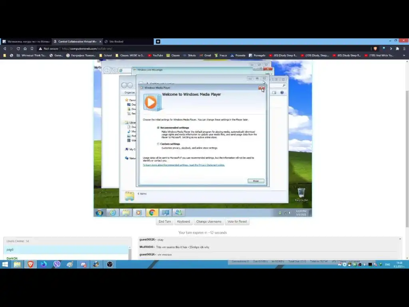The height and width of the screenshot is (307, 409).
Task: Close the Control Collaborative Virtual Machine tab
Action: [x=100, y=42]
